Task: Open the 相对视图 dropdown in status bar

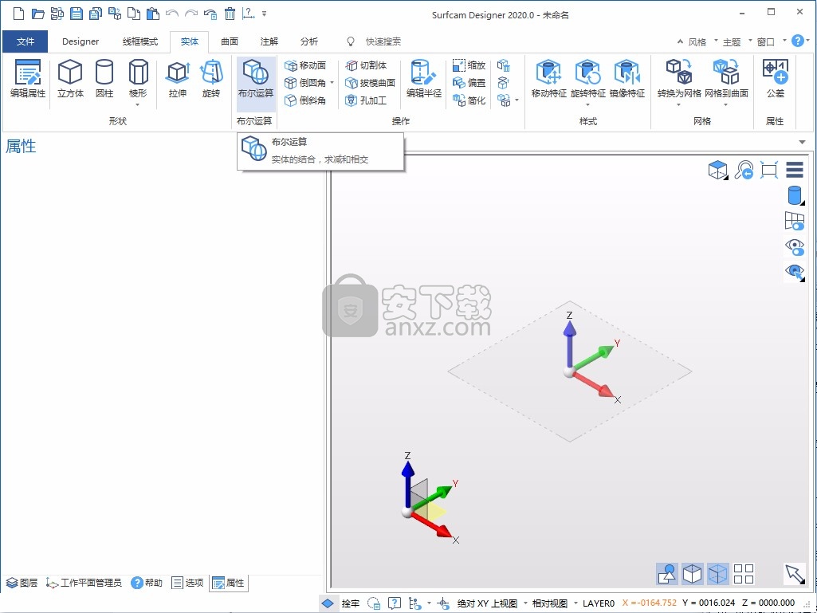Action: 575,603
